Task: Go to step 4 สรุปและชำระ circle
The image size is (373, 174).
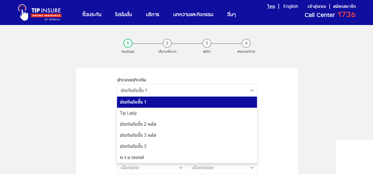Action: (246, 43)
